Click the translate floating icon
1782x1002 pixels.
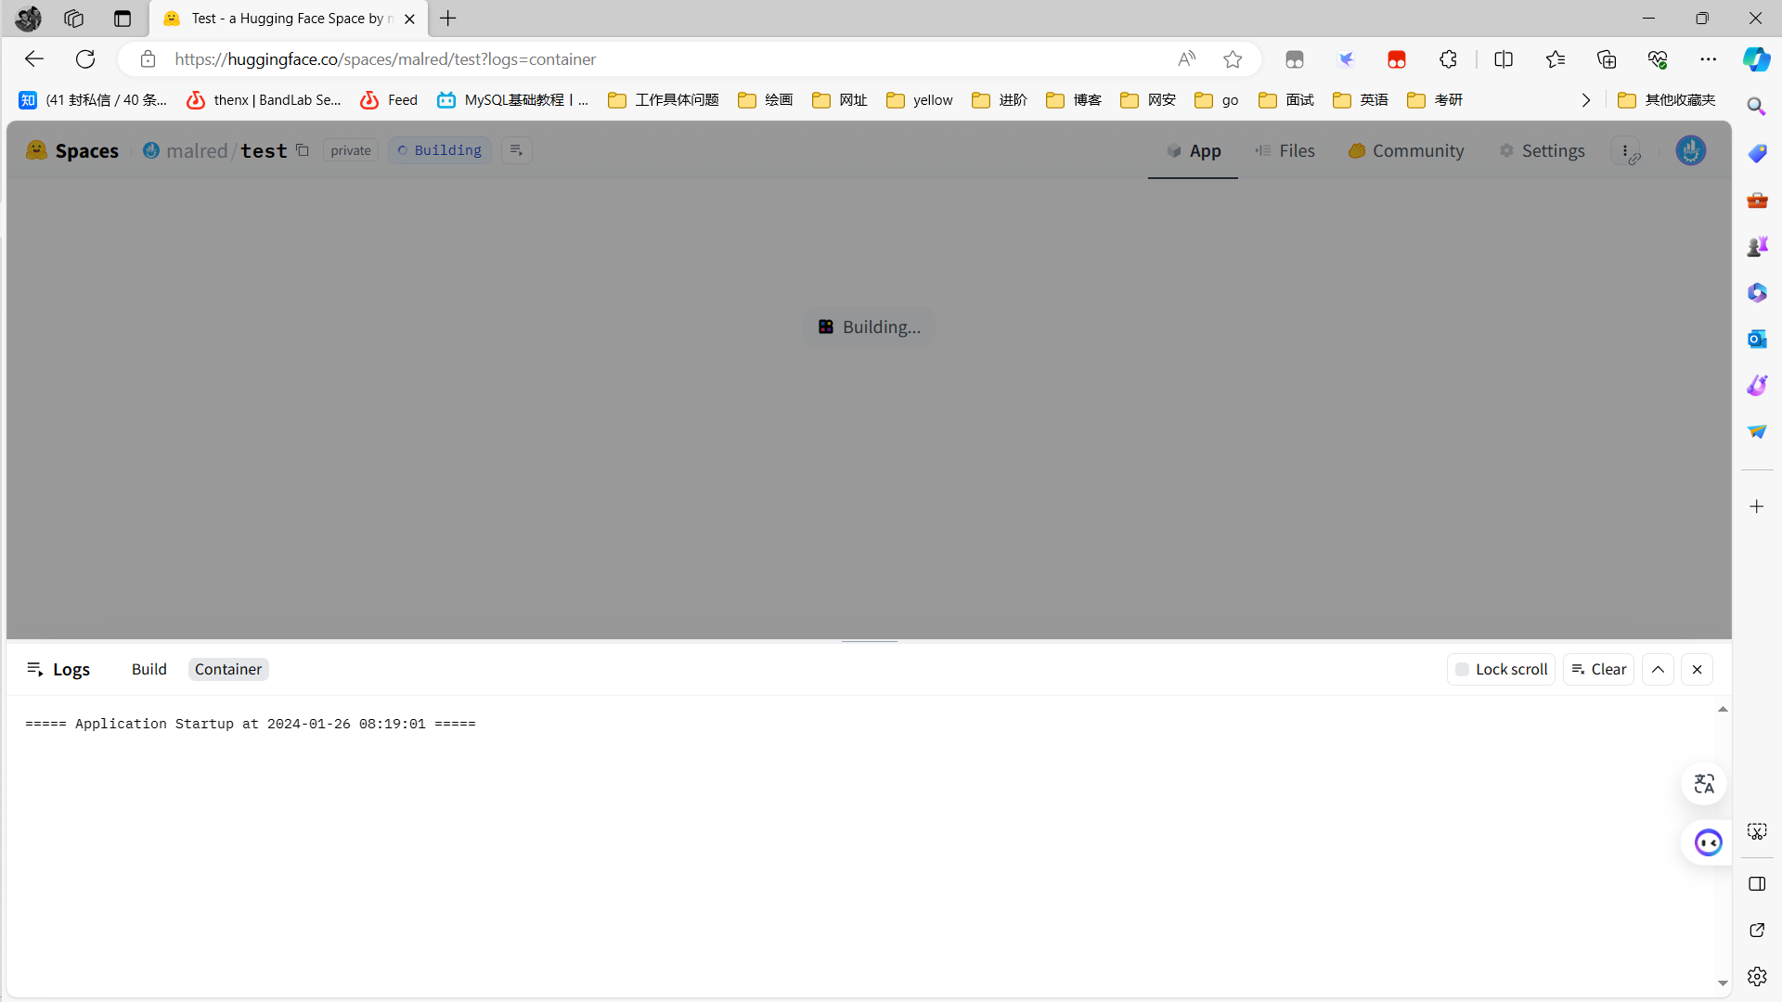[x=1704, y=784]
